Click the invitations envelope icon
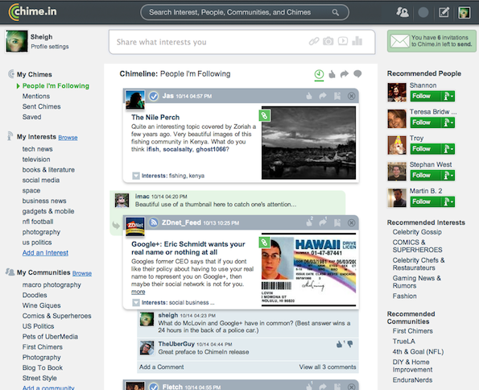Image resolution: width=479 pixels, height=390 pixels. tap(400, 41)
